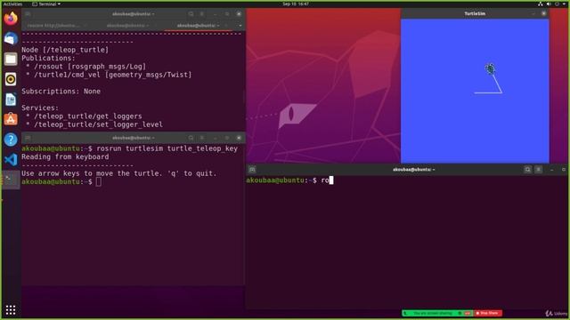Image resolution: width=570 pixels, height=320 pixels.
Task: Open the Help icon in dock
Action: [11, 140]
